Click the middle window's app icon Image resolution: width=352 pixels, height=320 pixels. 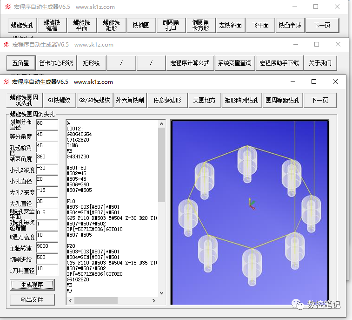(x=7, y=45)
